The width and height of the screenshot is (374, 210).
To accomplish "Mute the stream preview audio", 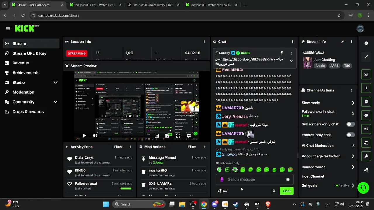I will pyautogui.click(x=95, y=136).
